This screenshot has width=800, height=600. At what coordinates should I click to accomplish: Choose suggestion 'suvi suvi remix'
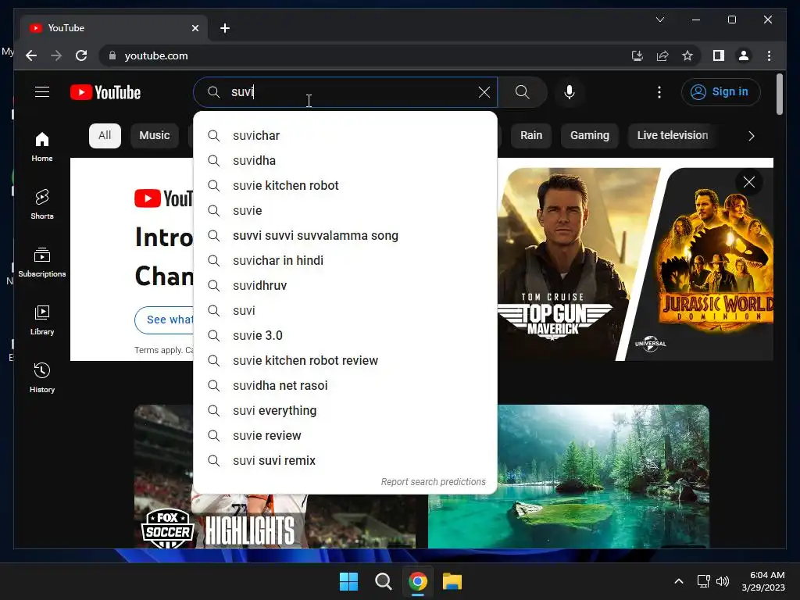[345, 461]
